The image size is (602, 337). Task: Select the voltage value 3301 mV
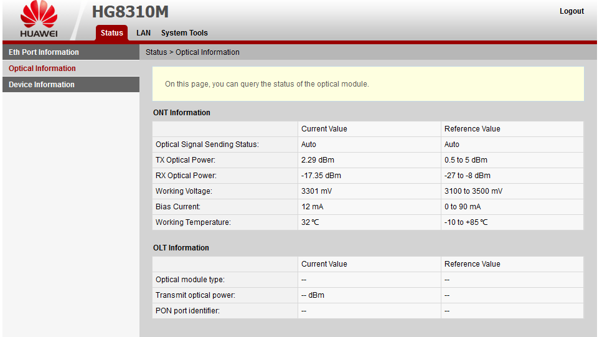316,191
